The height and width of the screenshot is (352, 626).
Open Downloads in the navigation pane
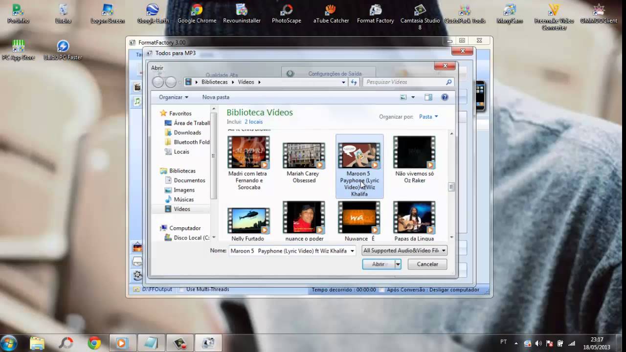(x=187, y=132)
